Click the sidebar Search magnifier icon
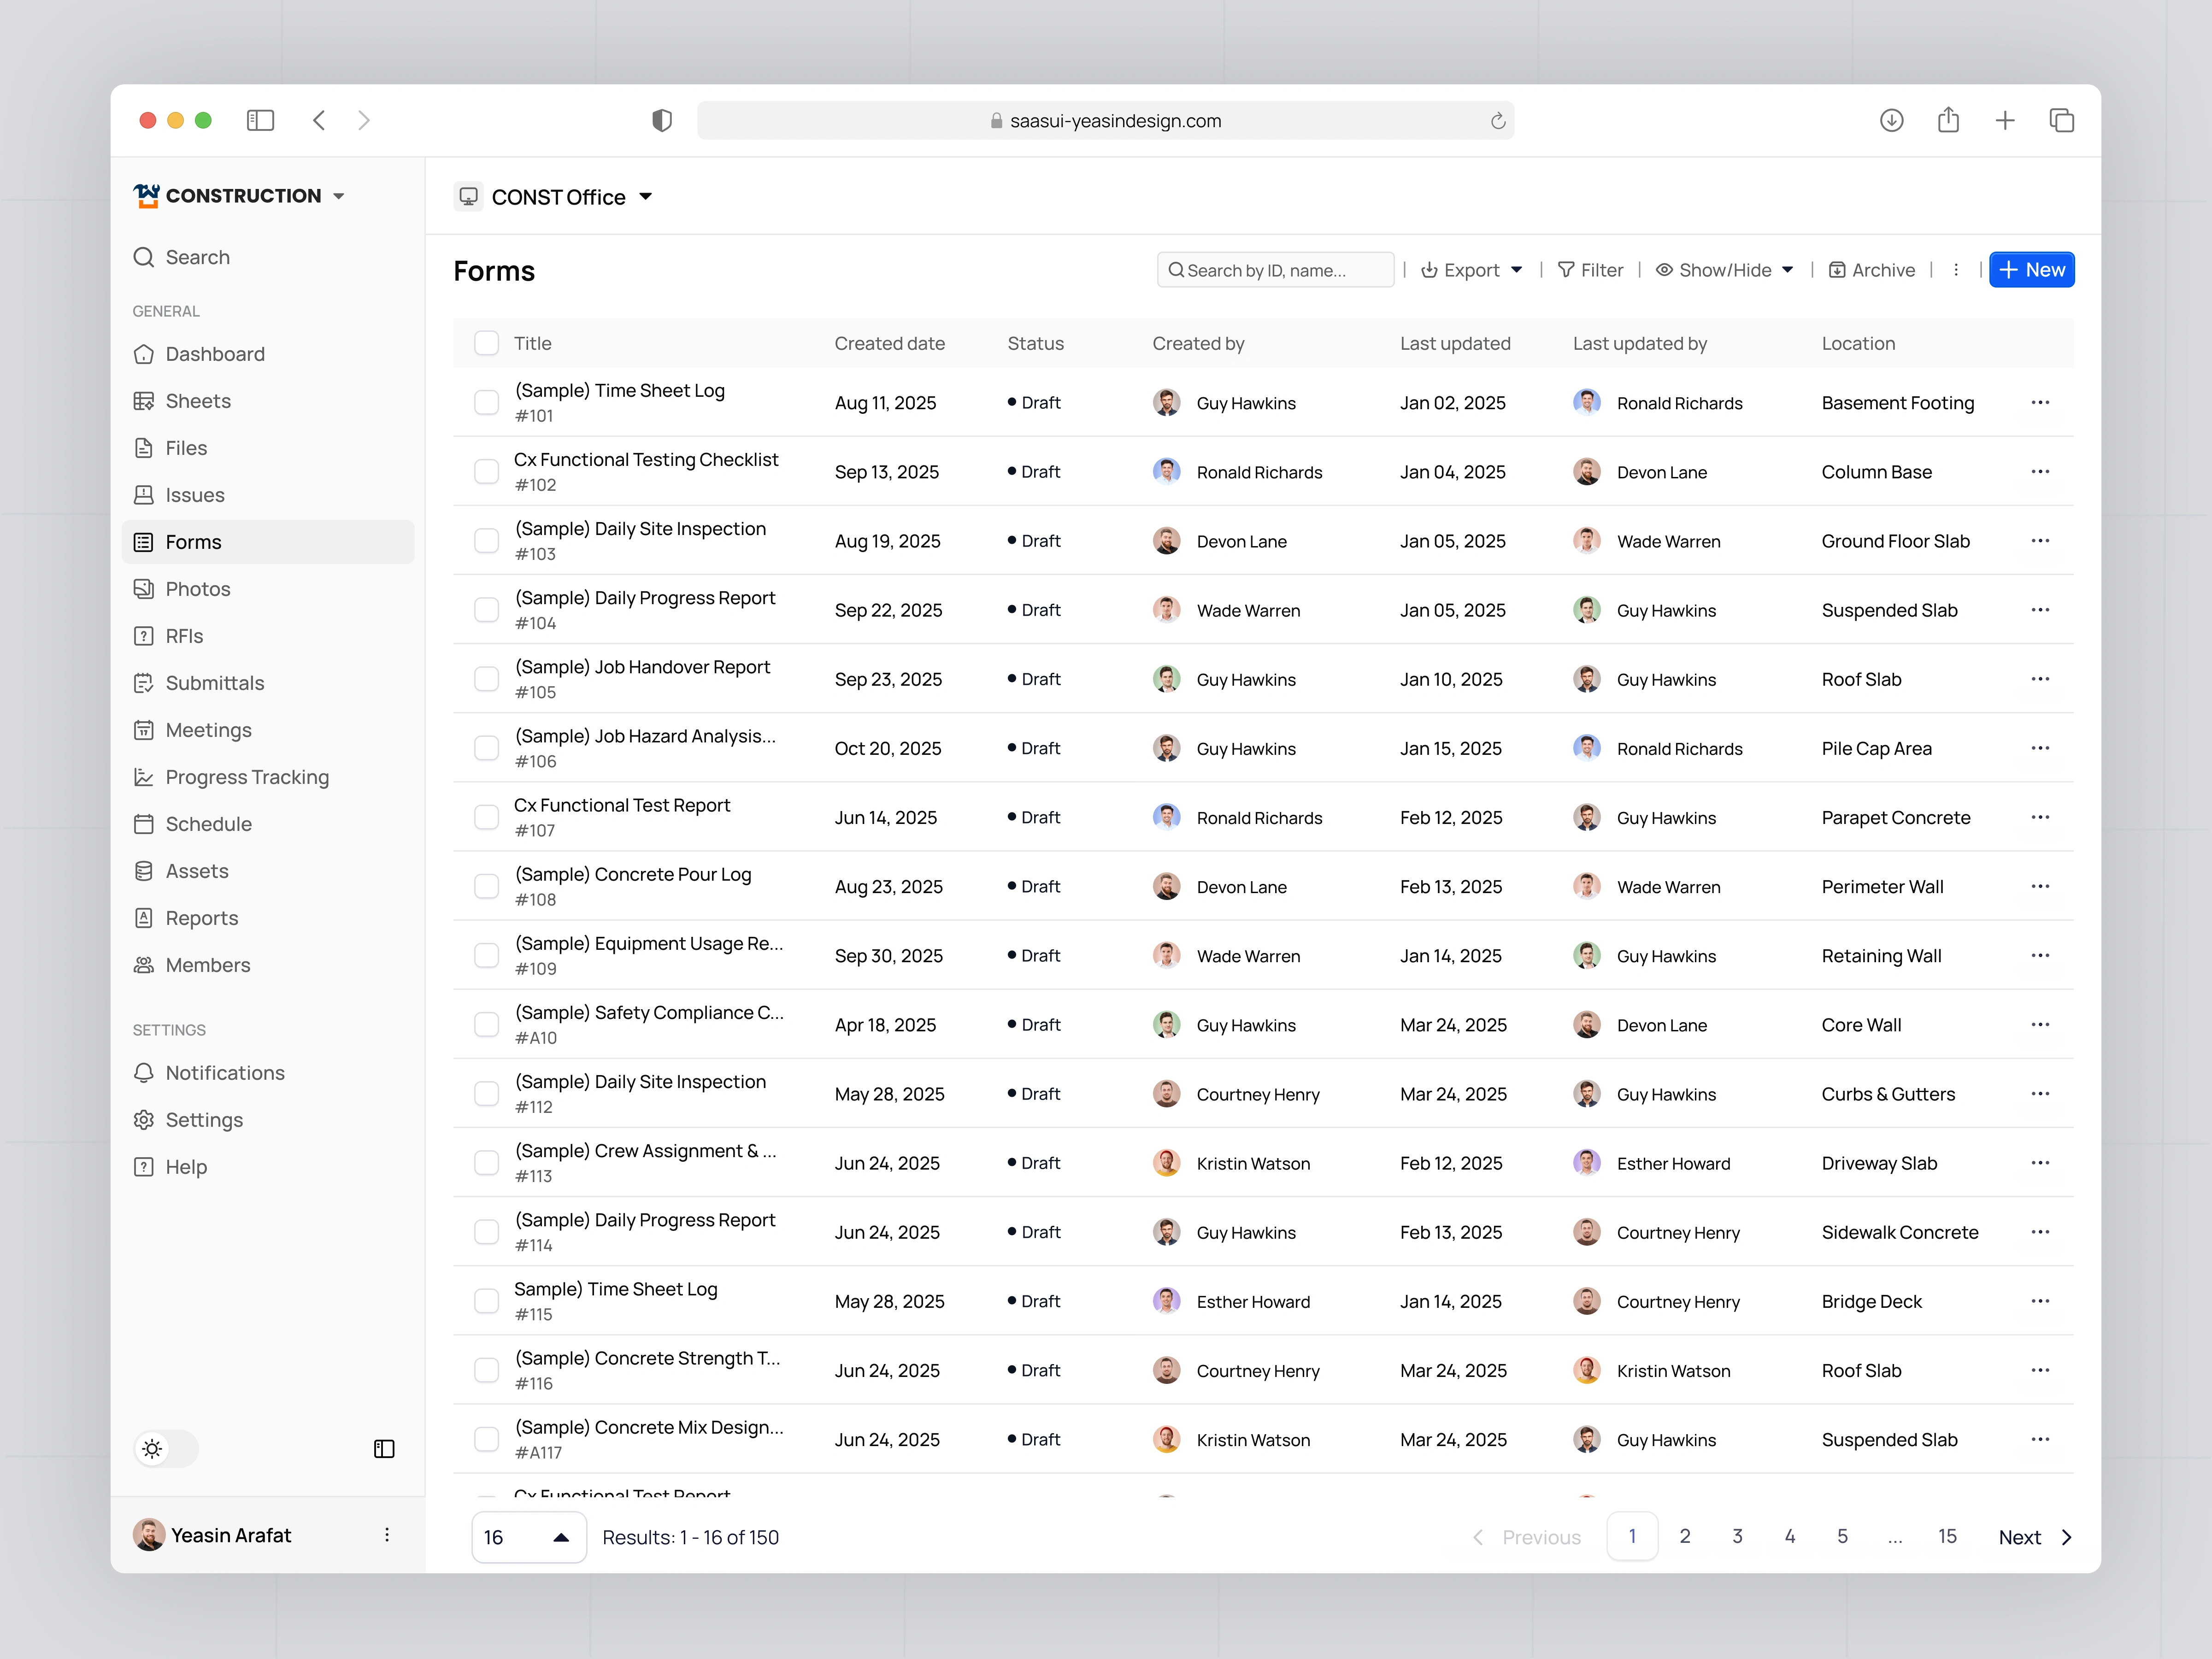This screenshot has height=1659, width=2212. coord(143,257)
